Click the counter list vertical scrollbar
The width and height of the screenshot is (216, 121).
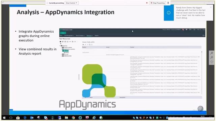(x=202, y=73)
